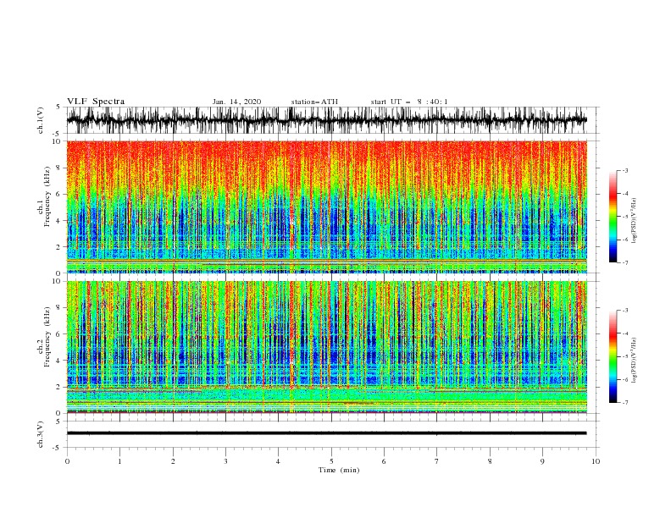Click the ch.1 frequency tick "2"
The width and height of the screenshot is (671, 518).
59,247
